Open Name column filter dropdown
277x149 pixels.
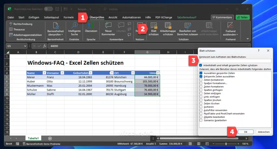[44, 73]
